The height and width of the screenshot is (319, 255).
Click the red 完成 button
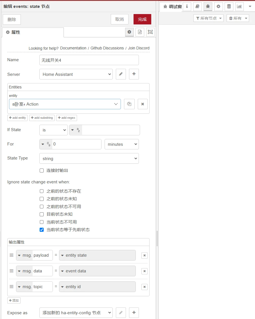142,19
